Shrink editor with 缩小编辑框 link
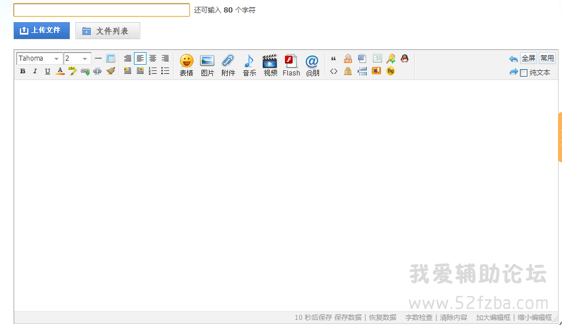This screenshot has height=325, width=562. pos(534,318)
